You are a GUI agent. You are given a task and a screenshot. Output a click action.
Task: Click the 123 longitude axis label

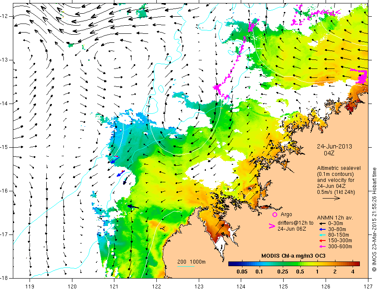coord(199,286)
